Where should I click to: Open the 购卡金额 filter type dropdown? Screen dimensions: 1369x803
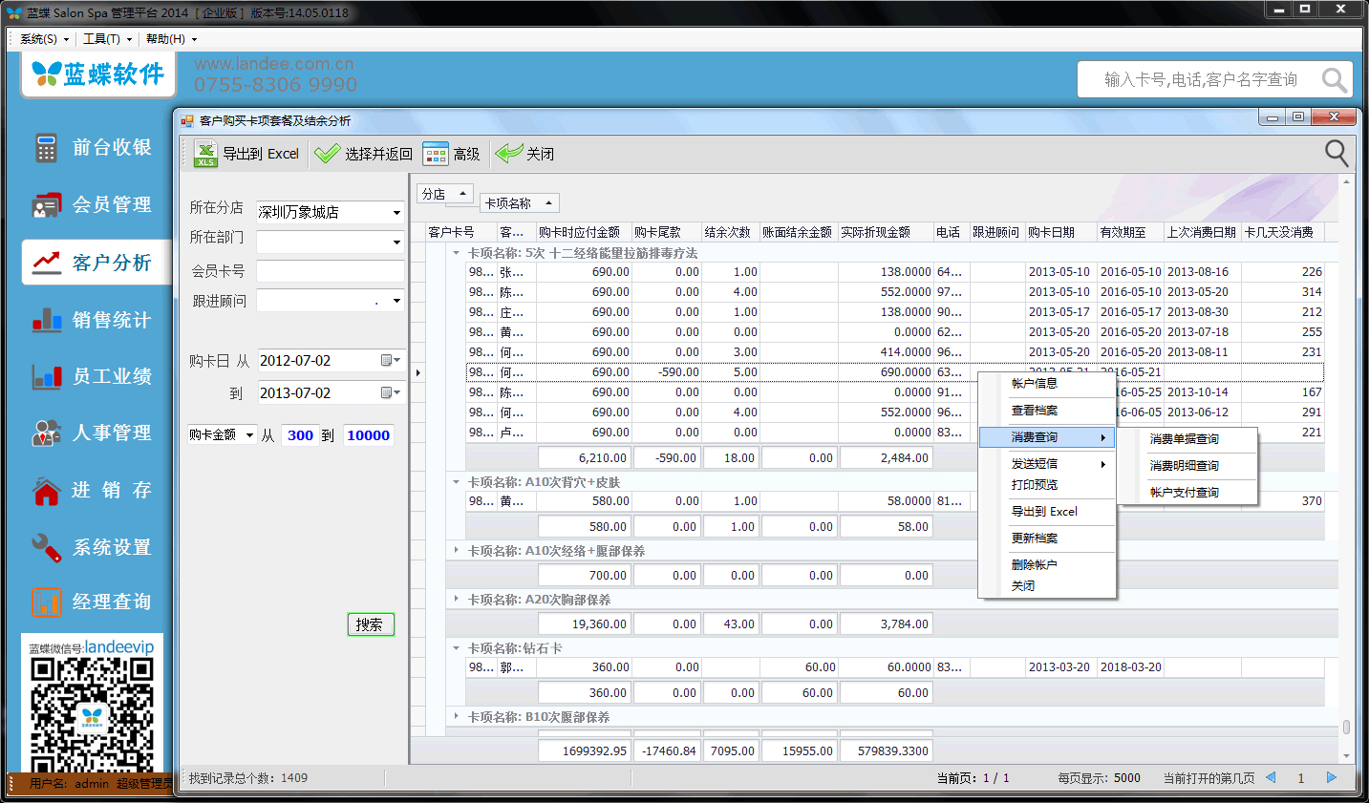point(250,435)
